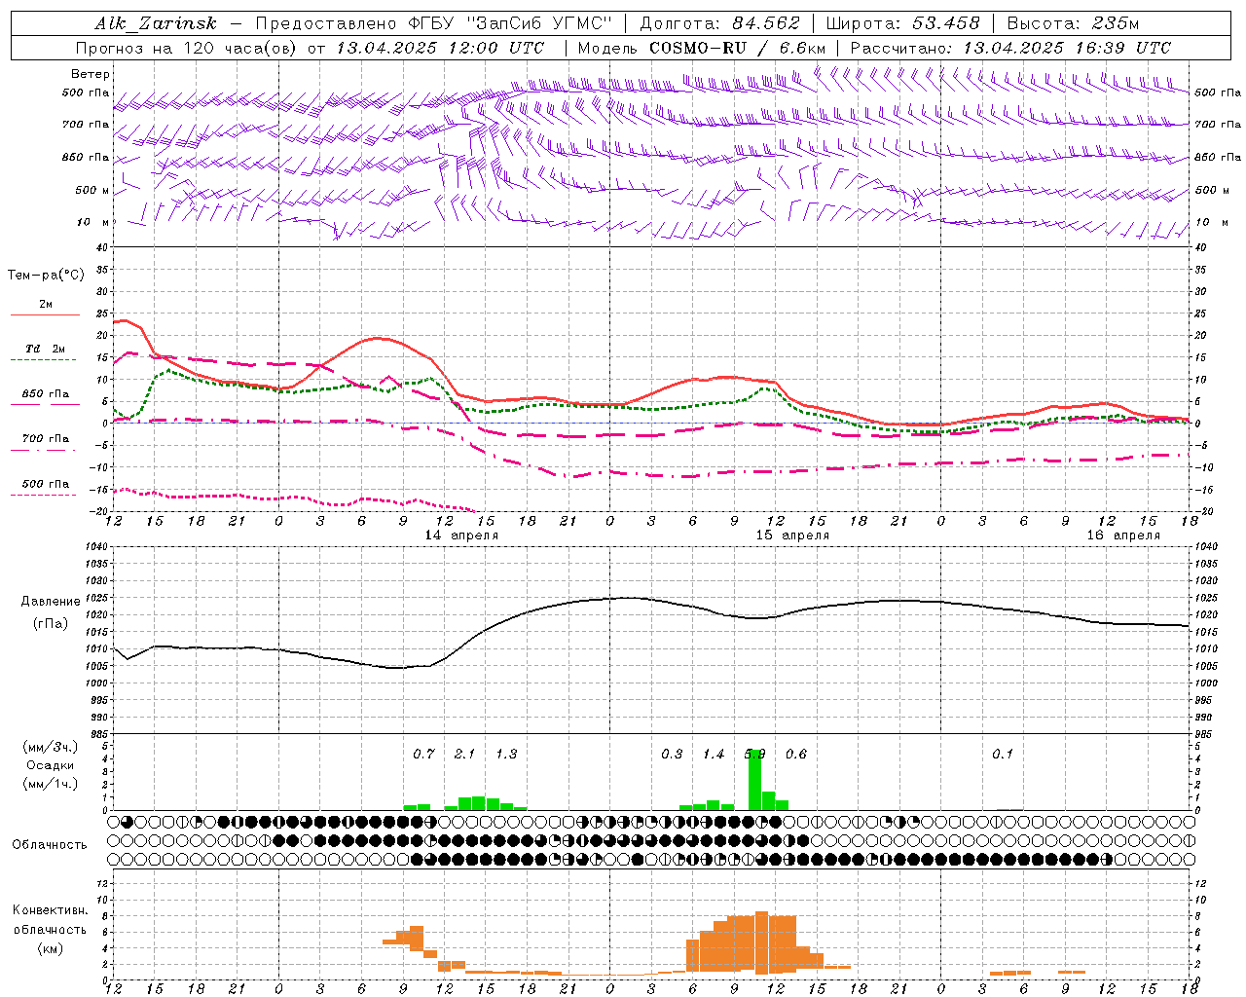Click the (мм/3ч.) units label
The image size is (1246, 997).
pyautogui.click(x=49, y=747)
